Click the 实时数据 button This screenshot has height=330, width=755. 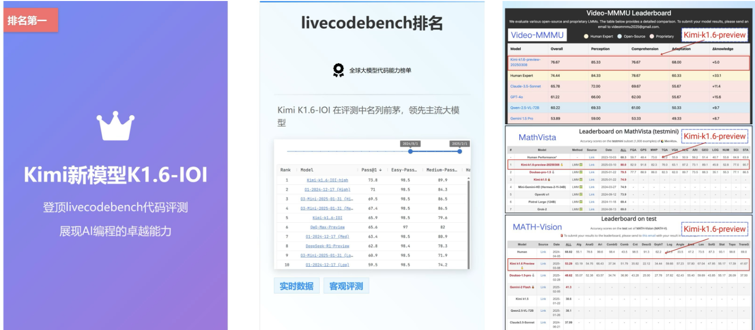(296, 286)
